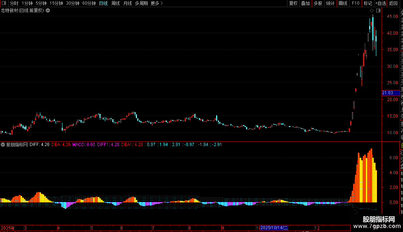
Task: Click the DIFF1: 4.26 value
Action: [108, 145]
